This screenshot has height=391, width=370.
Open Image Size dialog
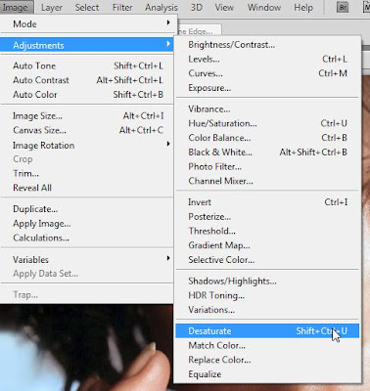[87, 115]
